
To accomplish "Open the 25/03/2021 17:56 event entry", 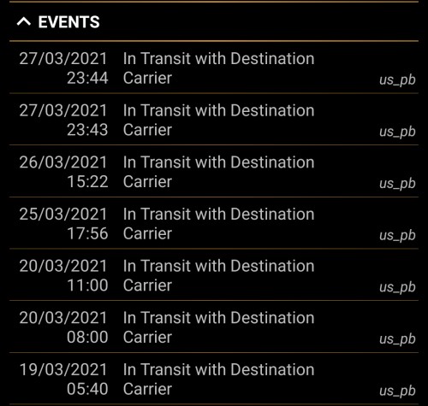I will [214, 223].
